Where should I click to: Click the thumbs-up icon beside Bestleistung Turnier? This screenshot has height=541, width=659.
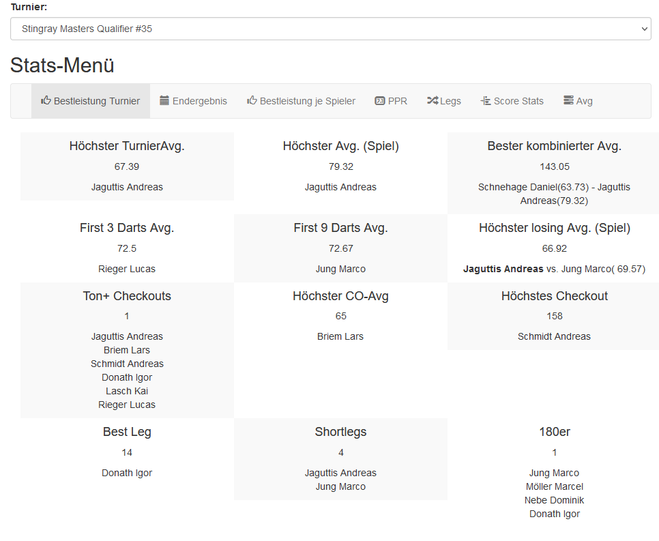[x=46, y=101]
